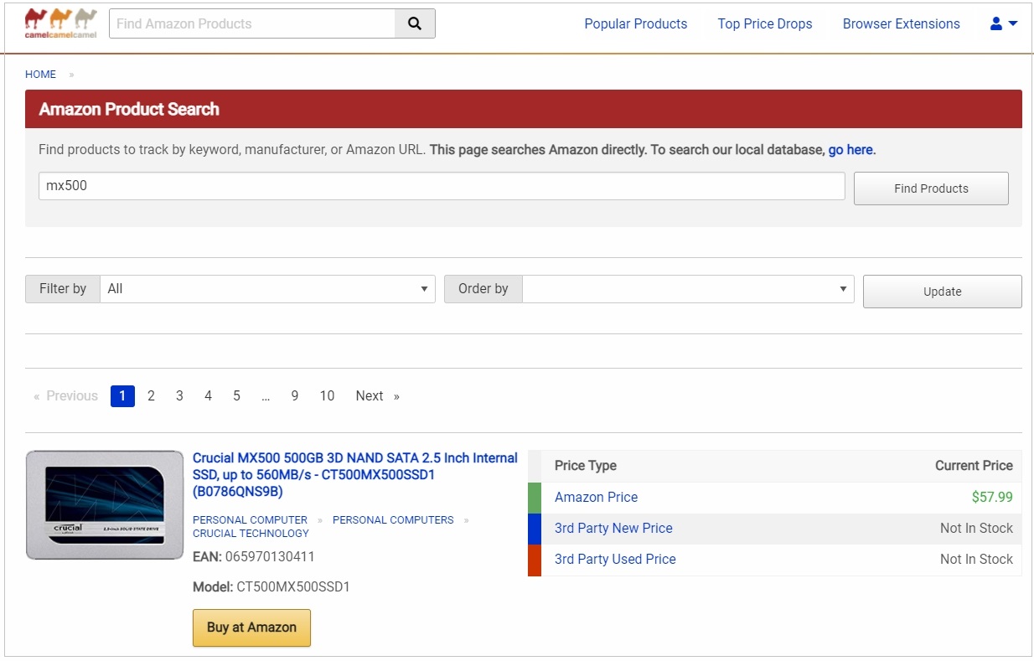Go to results page 4

[208, 395]
